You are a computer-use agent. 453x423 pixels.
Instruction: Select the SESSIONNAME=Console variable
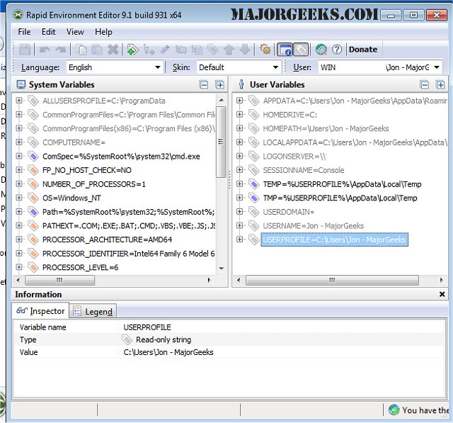click(x=304, y=170)
